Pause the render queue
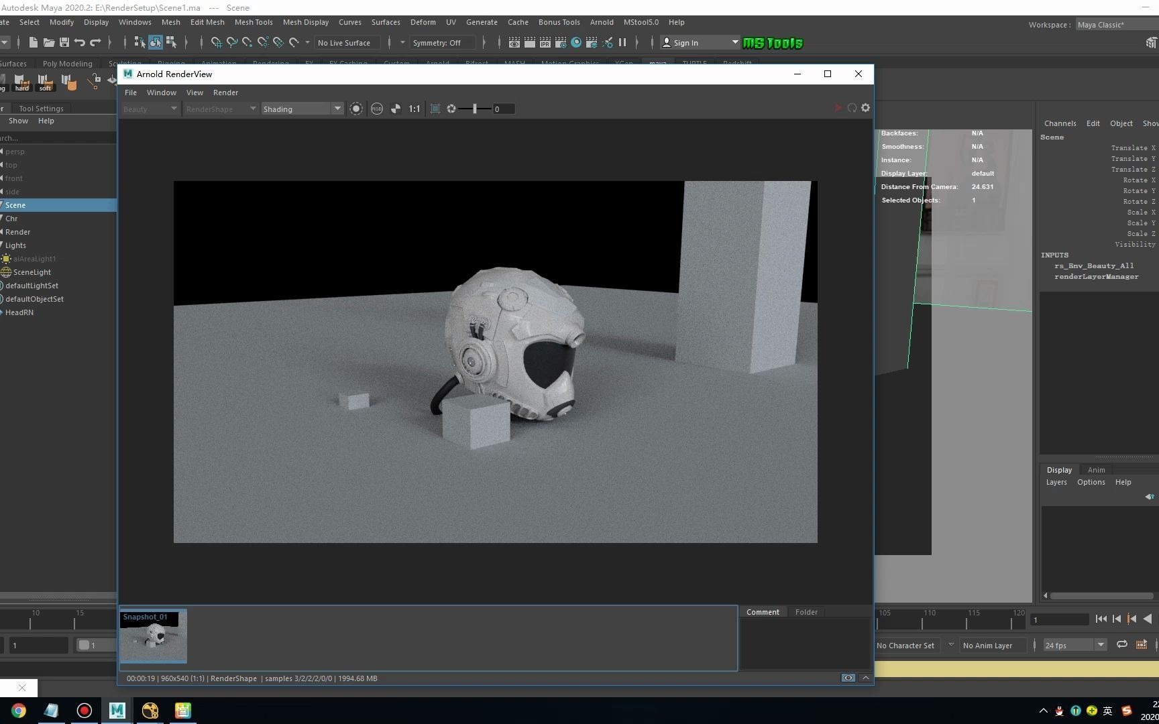Image resolution: width=1159 pixels, height=724 pixels. (x=622, y=42)
